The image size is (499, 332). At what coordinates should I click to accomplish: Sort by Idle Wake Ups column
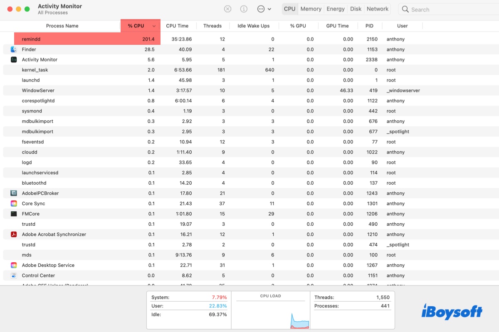[254, 26]
